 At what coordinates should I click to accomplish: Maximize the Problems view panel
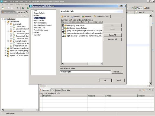[153, 90]
